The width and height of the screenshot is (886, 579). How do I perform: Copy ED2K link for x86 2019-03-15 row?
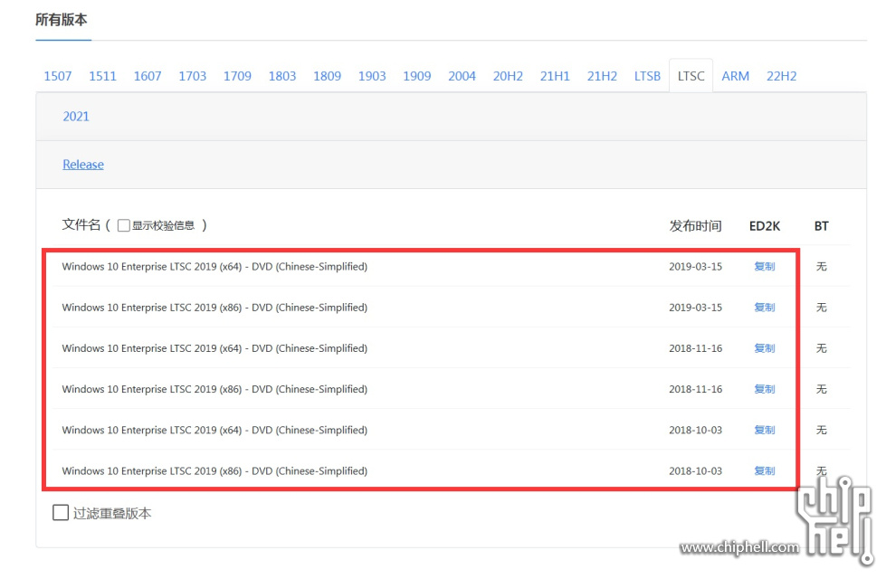[x=765, y=308]
